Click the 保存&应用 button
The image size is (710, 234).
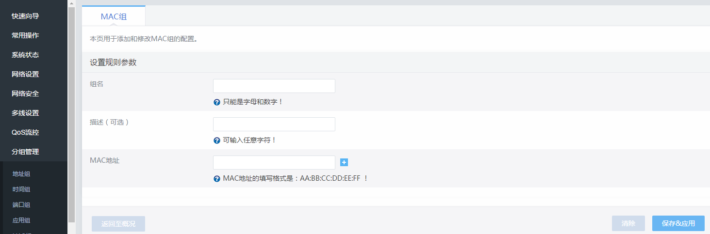[678, 223]
